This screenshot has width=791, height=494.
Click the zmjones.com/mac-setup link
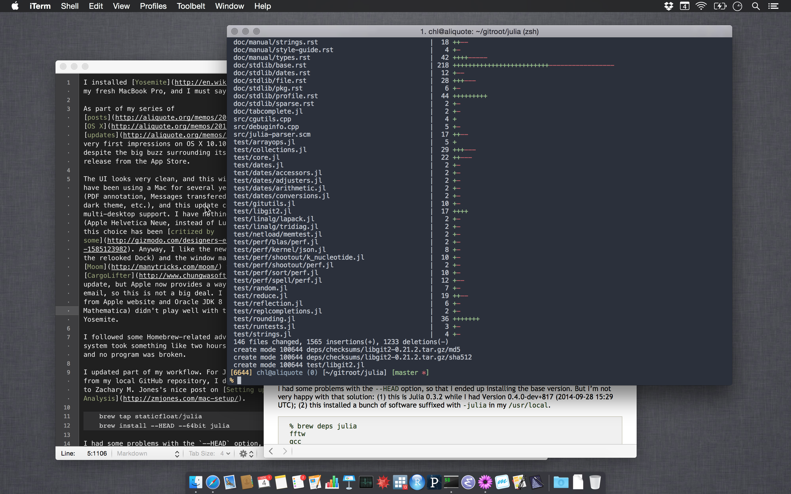(x=180, y=398)
